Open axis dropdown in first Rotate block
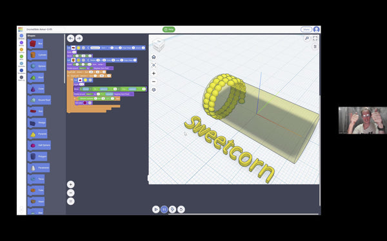The height and width of the screenshot is (241, 387). [x=83, y=68]
